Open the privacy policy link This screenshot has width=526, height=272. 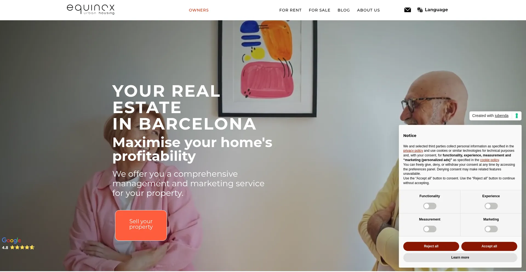413,151
